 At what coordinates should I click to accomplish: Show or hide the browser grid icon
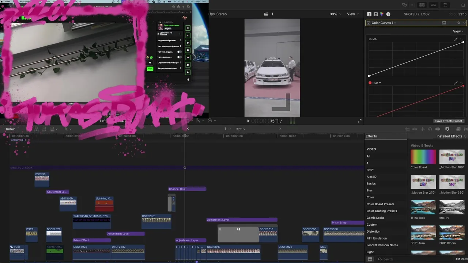pyautogui.click(x=422, y=5)
